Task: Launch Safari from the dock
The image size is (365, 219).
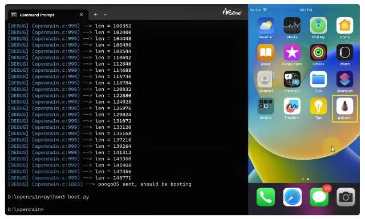Action: (x=293, y=197)
